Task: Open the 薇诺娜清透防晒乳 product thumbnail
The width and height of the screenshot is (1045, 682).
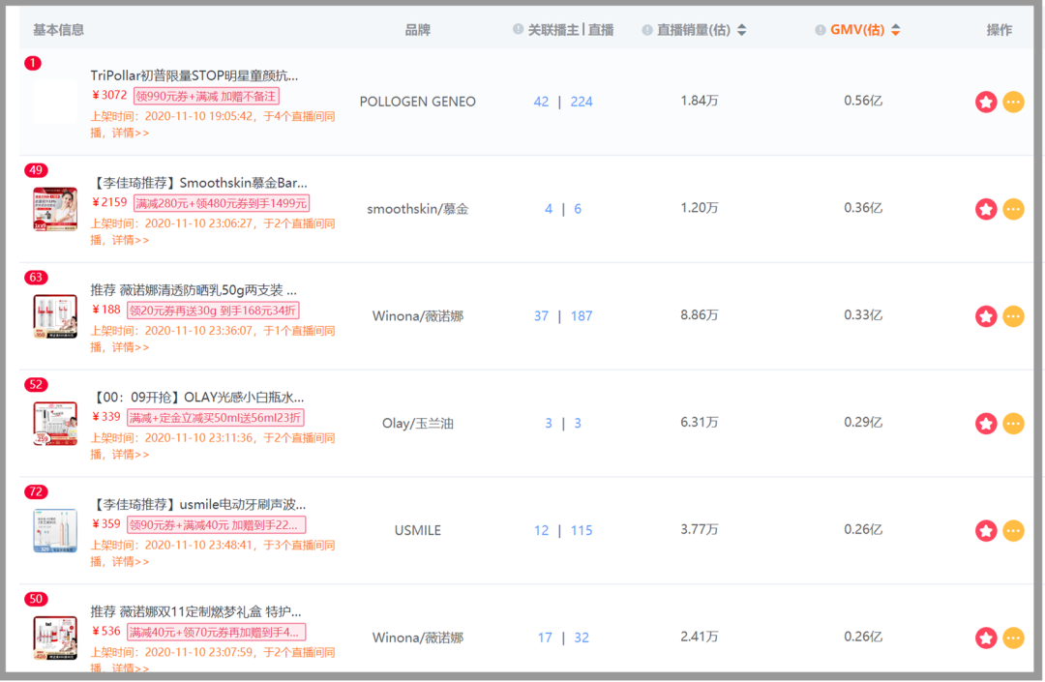Action: pos(55,316)
